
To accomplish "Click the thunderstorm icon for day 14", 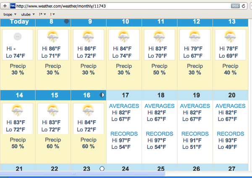I will [17, 110].
